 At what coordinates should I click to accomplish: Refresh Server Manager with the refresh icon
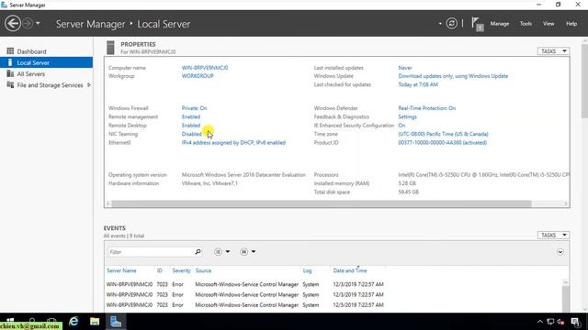pos(451,24)
